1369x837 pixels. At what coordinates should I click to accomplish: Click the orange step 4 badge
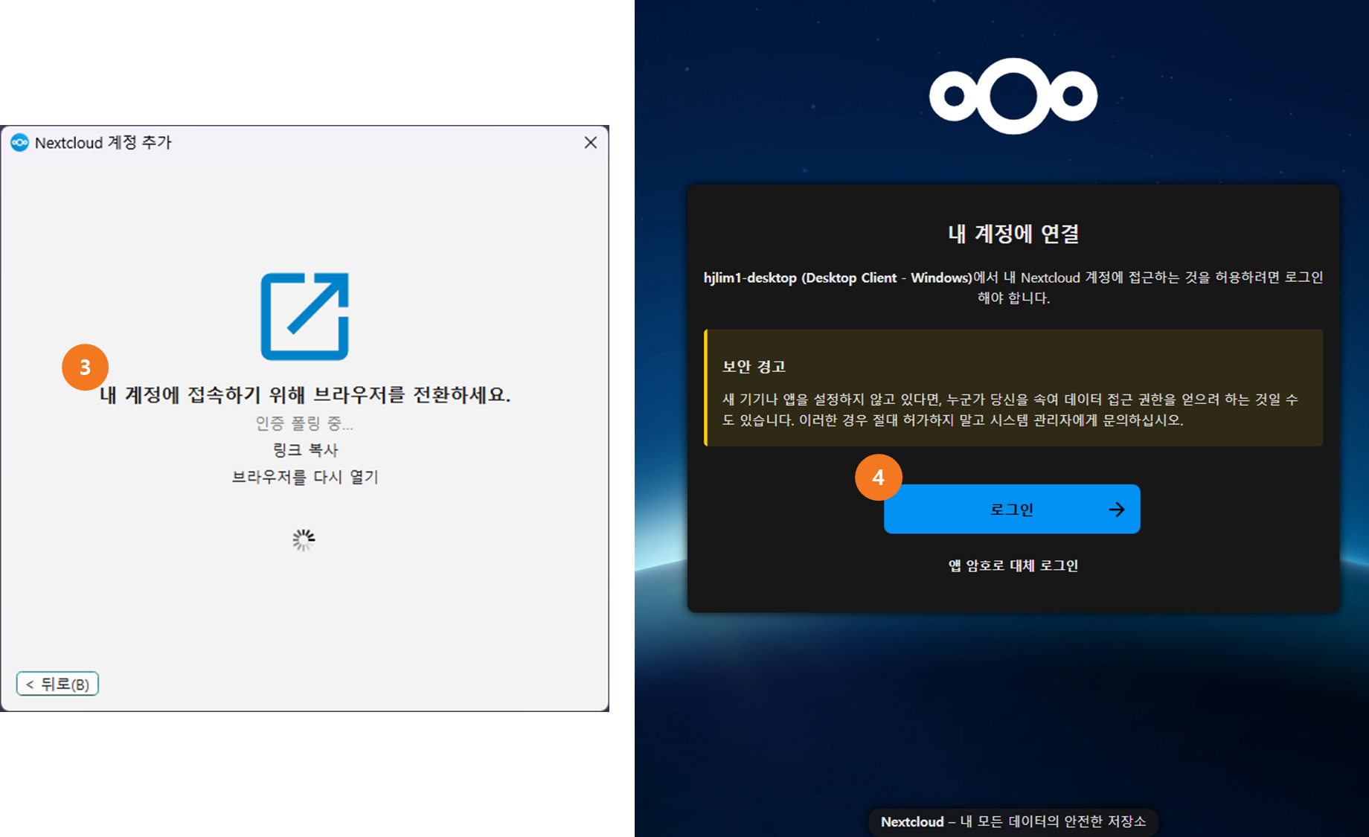point(878,477)
